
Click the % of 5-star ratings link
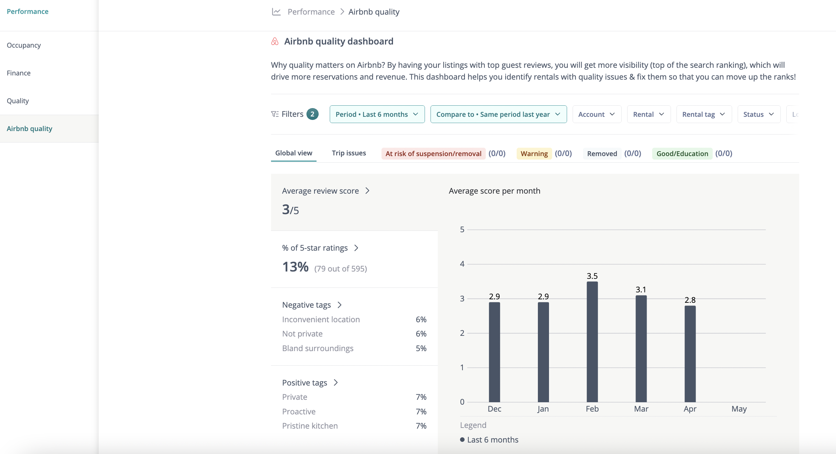tap(315, 248)
